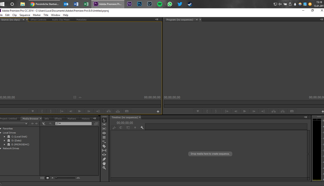Expand the E: (MICROSDHC) drive

(4, 145)
